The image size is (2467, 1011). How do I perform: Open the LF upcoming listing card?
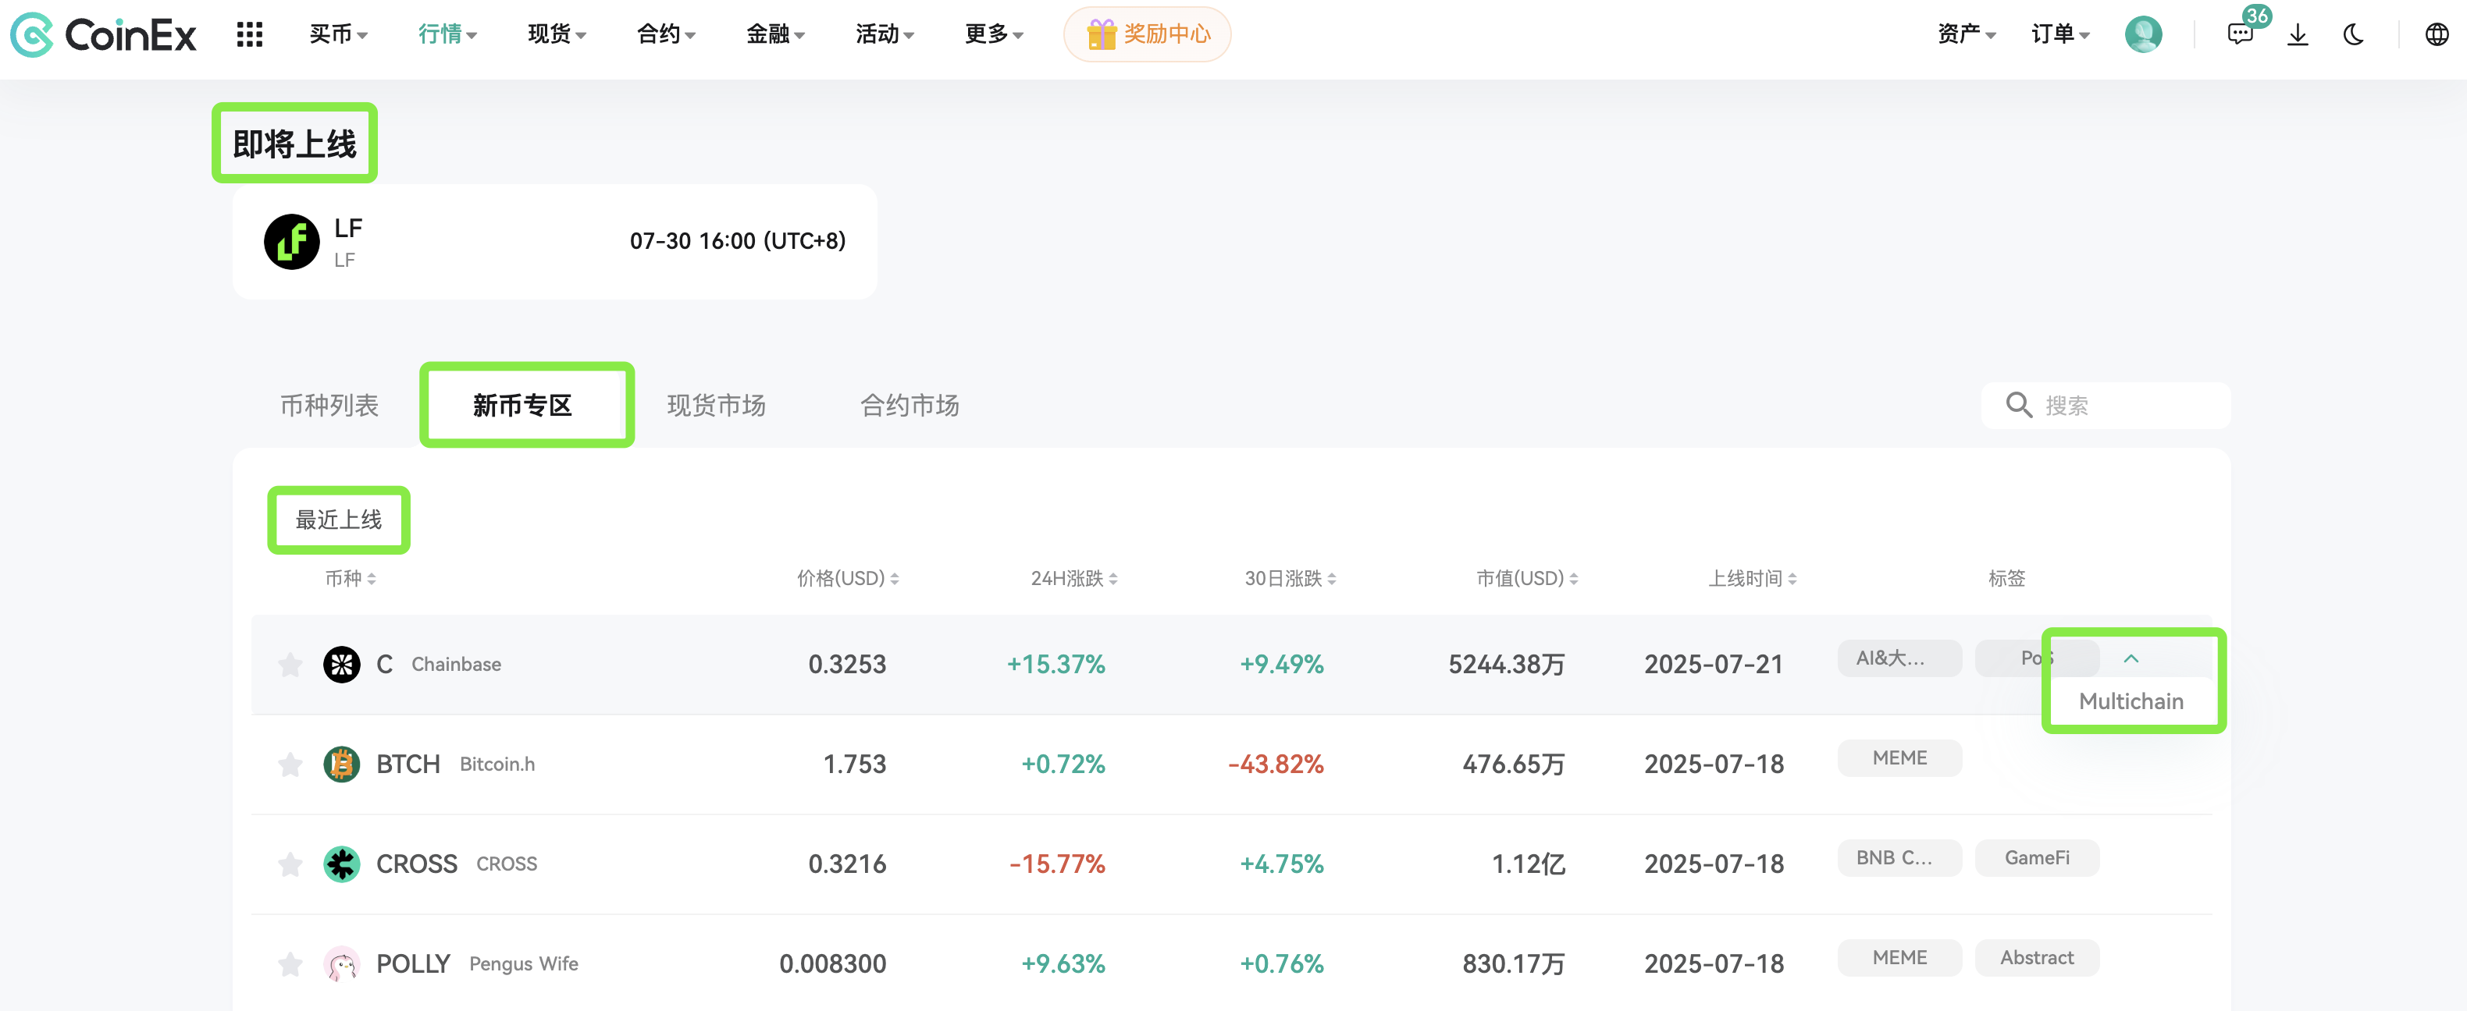554,241
